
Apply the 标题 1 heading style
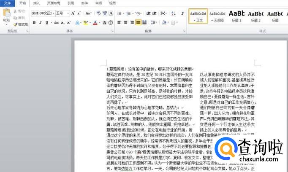point(236,16)
